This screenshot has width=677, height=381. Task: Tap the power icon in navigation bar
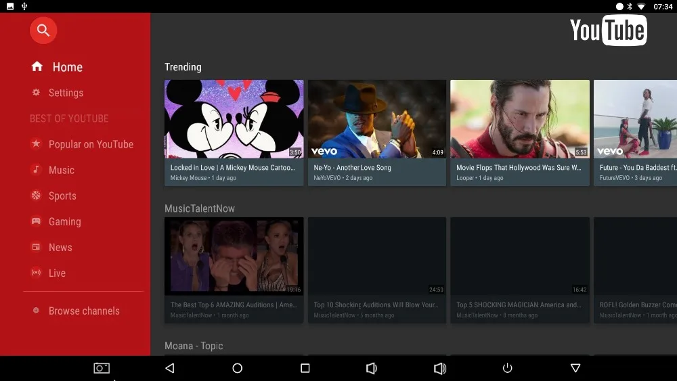pos(507,368)
